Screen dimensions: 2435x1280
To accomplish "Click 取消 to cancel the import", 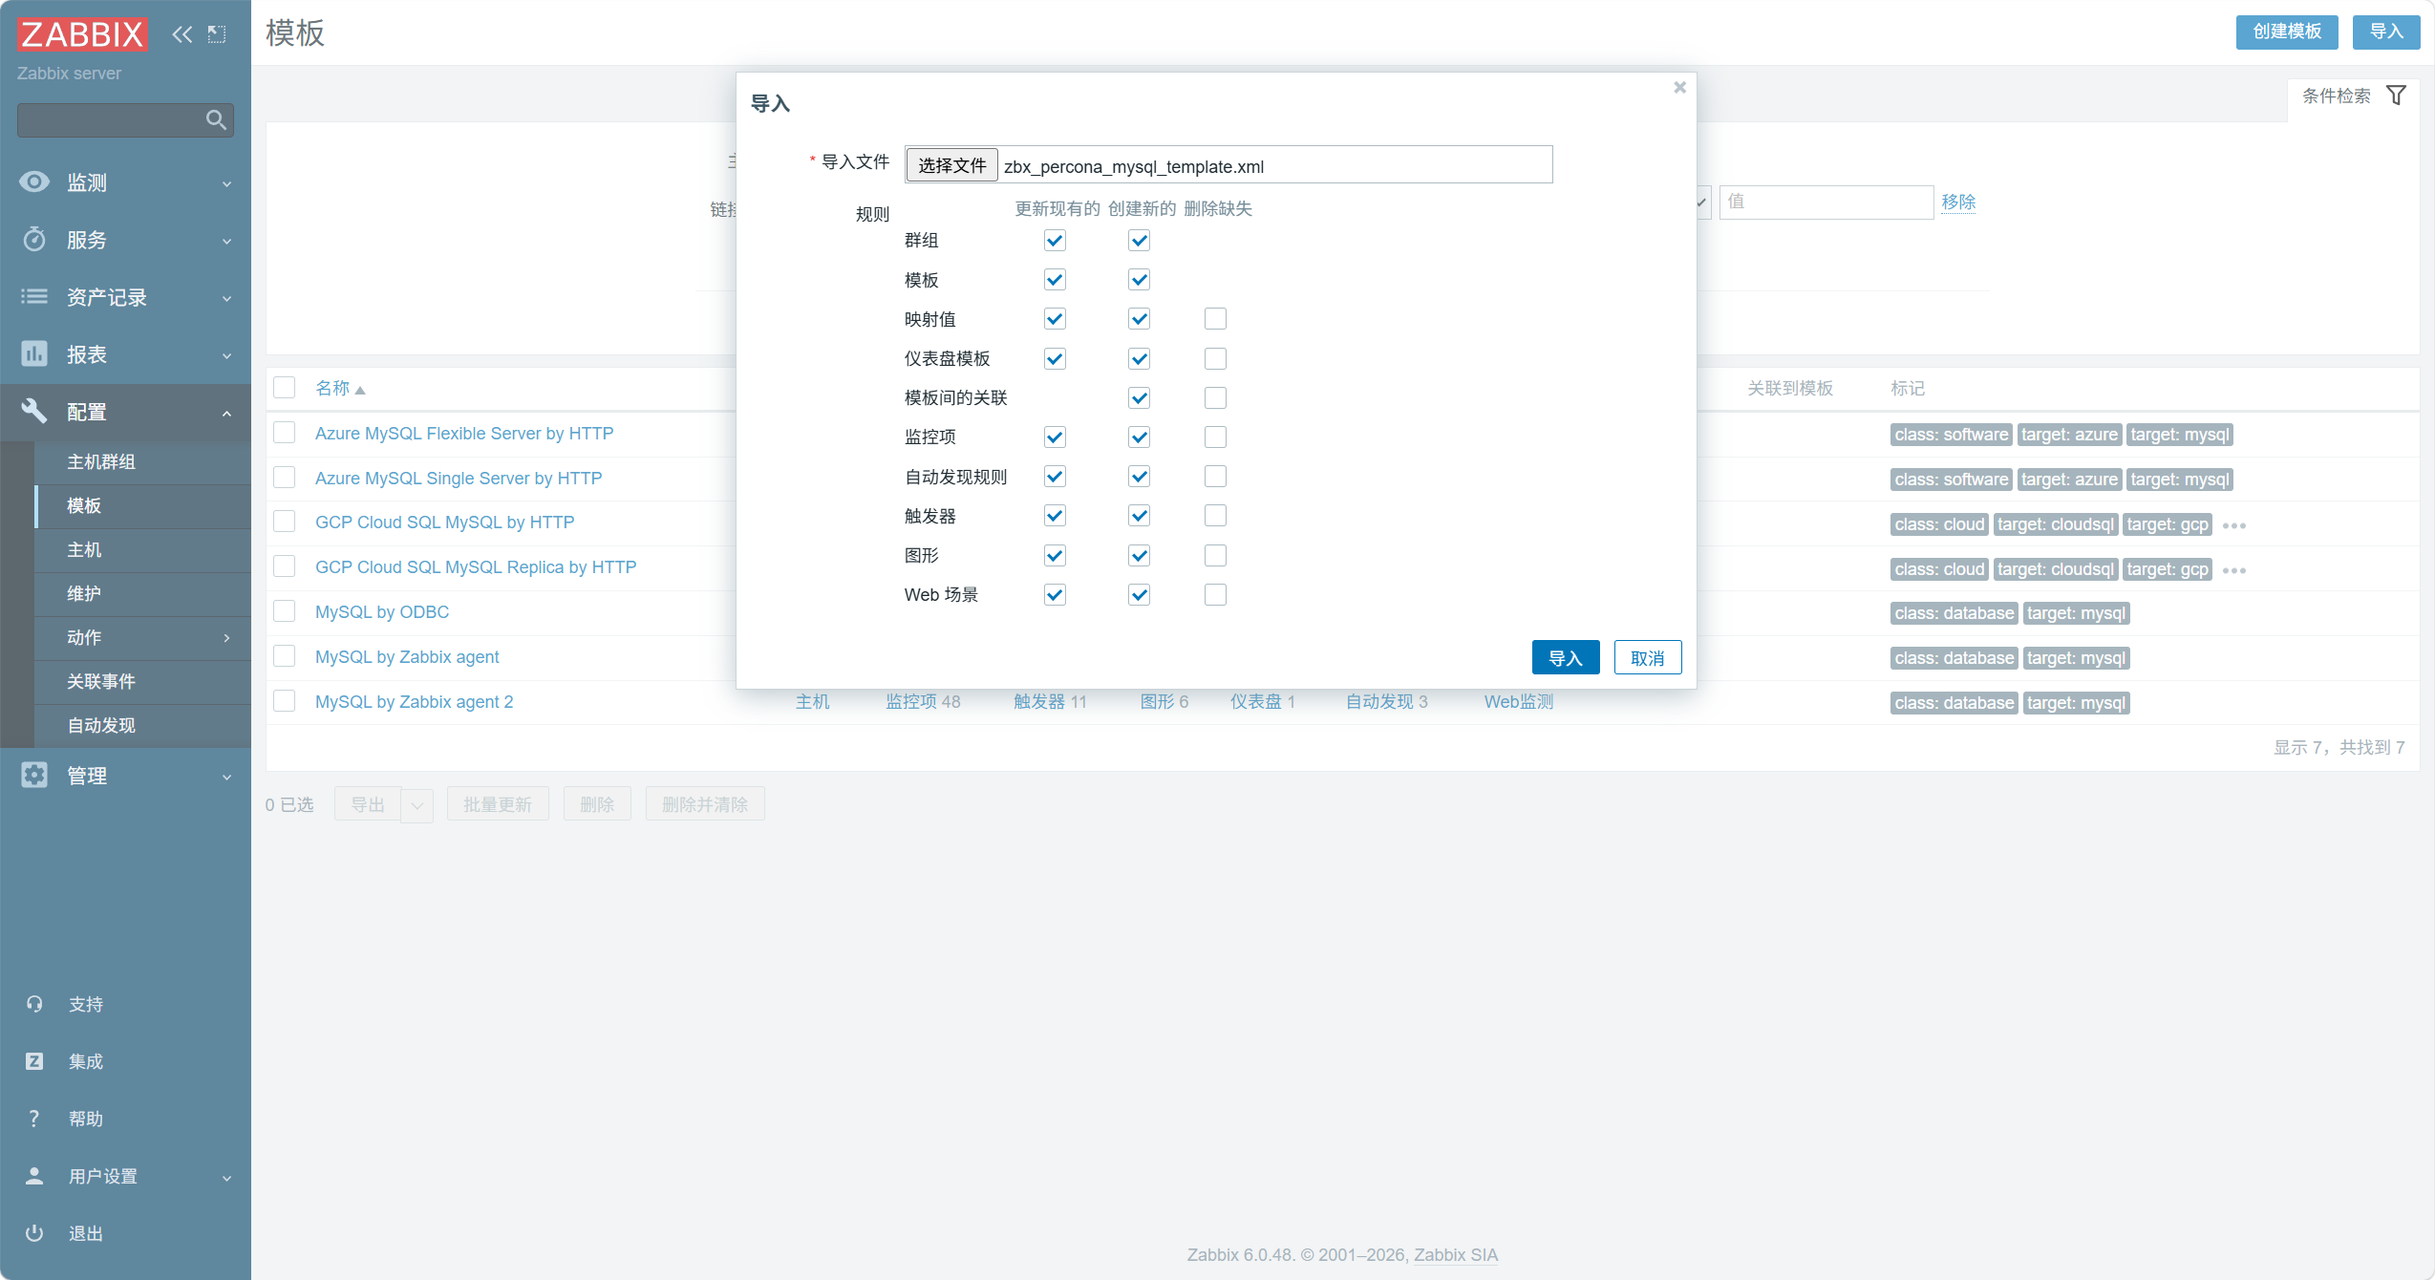I will [1648, 658].
